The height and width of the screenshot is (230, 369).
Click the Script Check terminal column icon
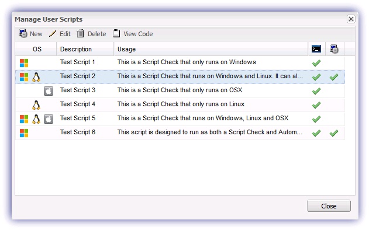tap(316, 49)
